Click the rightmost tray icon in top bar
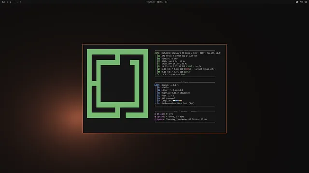The height and width of the screenshot is (173, 309). pyautogui.click(x=306, y=2)
